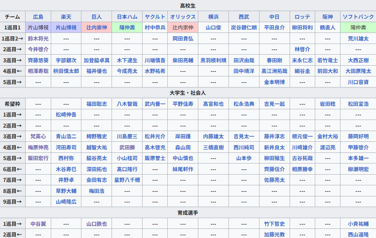Image resolution: width=376 pixels, height=238 pixels.
Task: Open player 枡田慎太郎
Action: pyautogui.click(x=66, y=71)
